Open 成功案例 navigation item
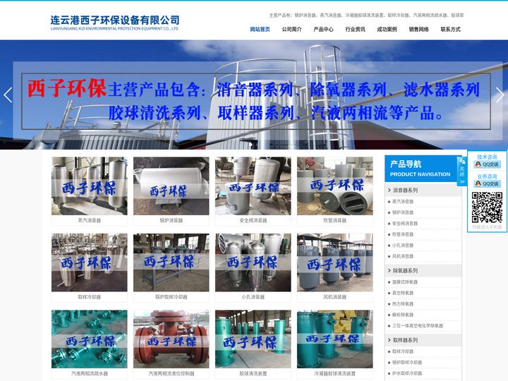508x381 pixels. pyautogui.click(x=387, y=29)
